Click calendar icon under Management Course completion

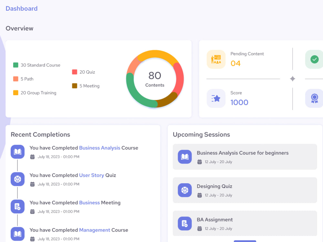[x=32, y=239]
